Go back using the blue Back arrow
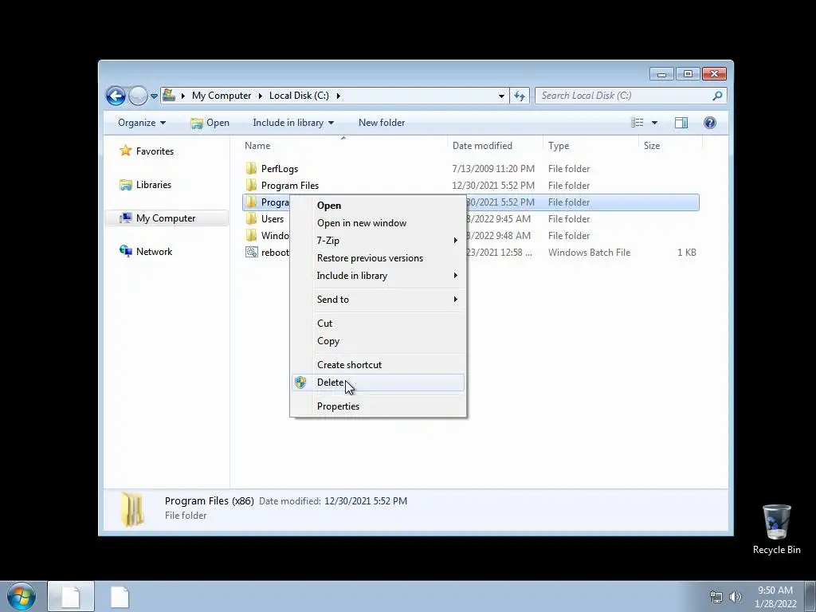 (116, 96)
